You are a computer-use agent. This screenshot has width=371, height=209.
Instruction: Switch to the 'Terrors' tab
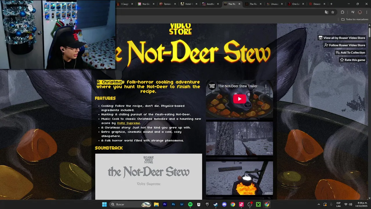tap(167, 4)
